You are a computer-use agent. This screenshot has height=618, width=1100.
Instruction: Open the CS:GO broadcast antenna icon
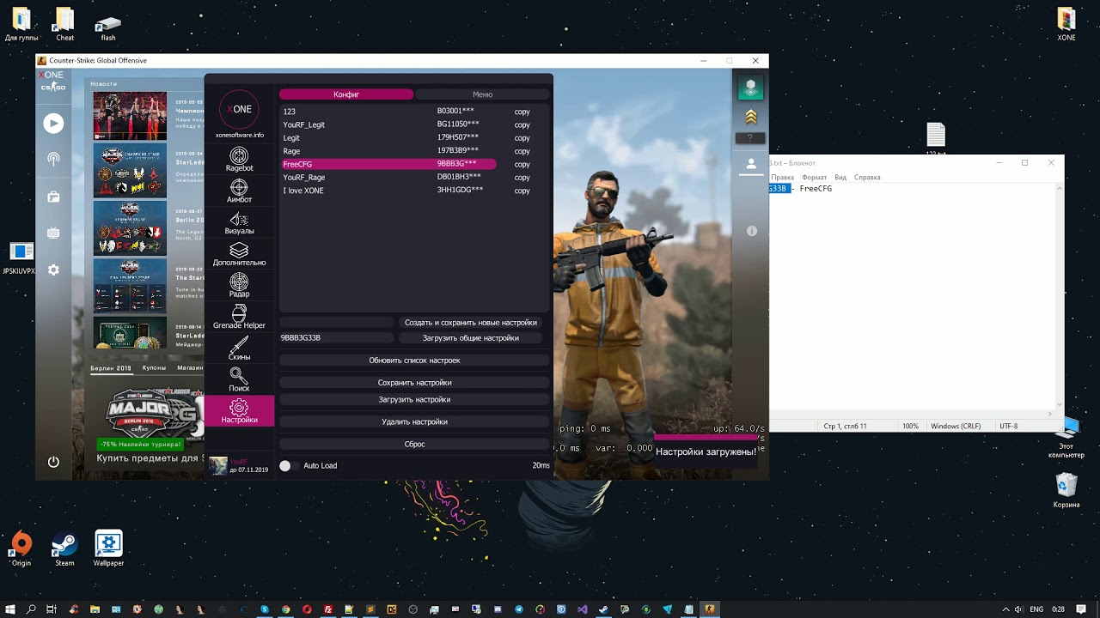click(53, 160)
